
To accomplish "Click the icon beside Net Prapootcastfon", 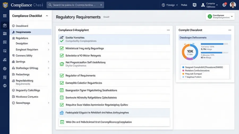I will tap(62, 64).
